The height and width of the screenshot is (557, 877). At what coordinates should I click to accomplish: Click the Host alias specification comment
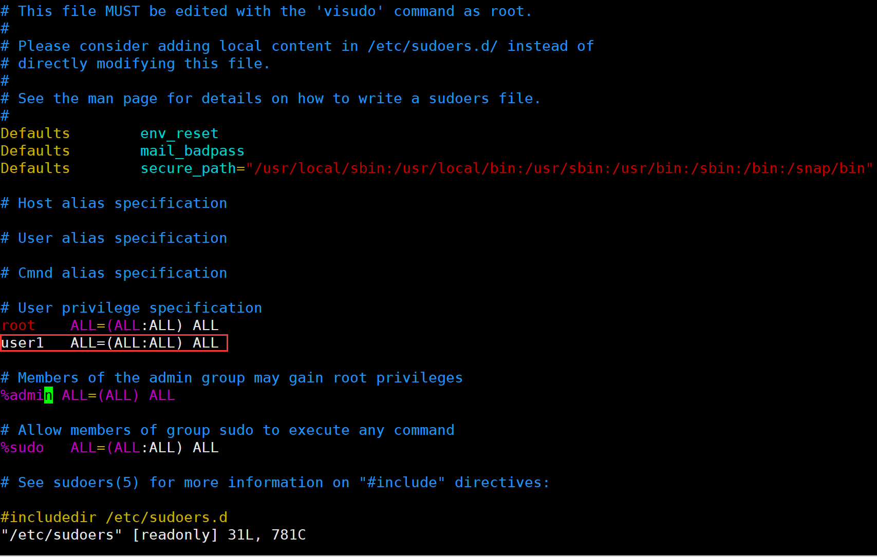[x=114, y=203]
